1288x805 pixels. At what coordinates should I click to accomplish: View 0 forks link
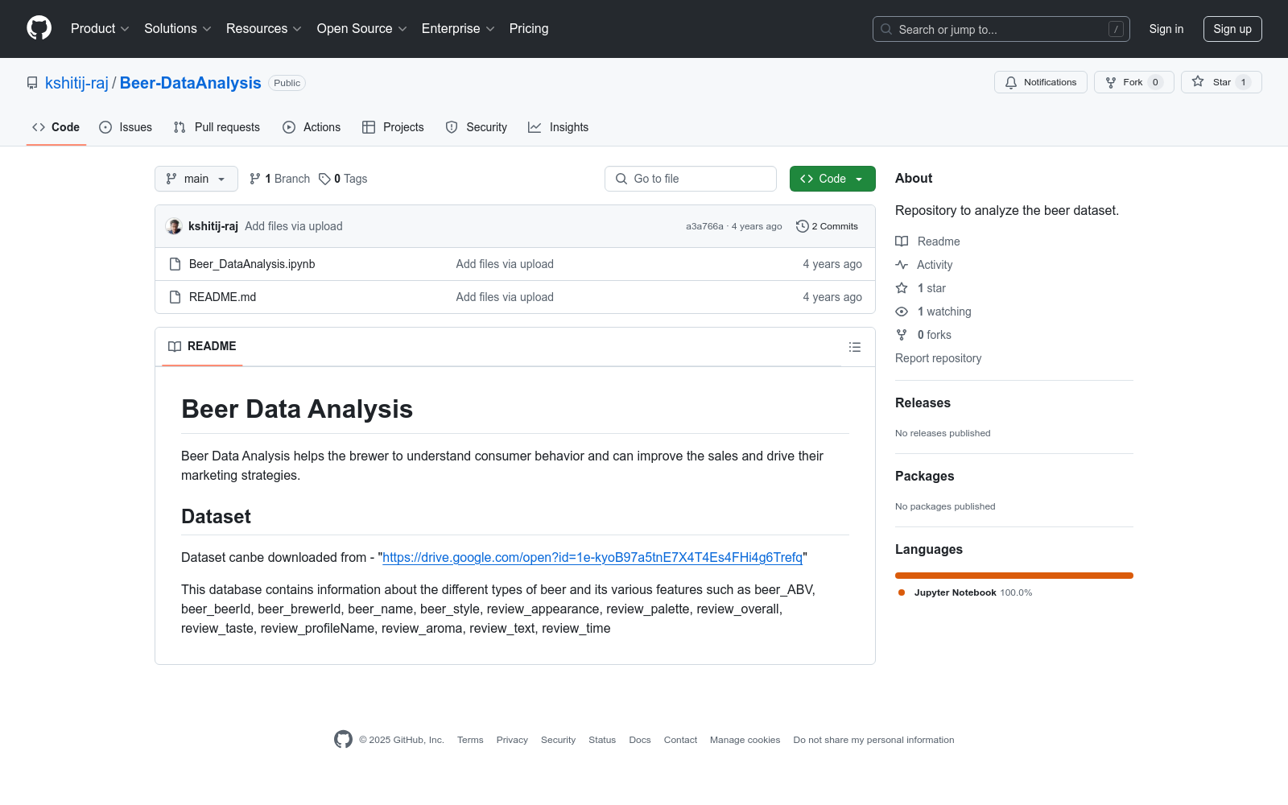coord(923,335)
